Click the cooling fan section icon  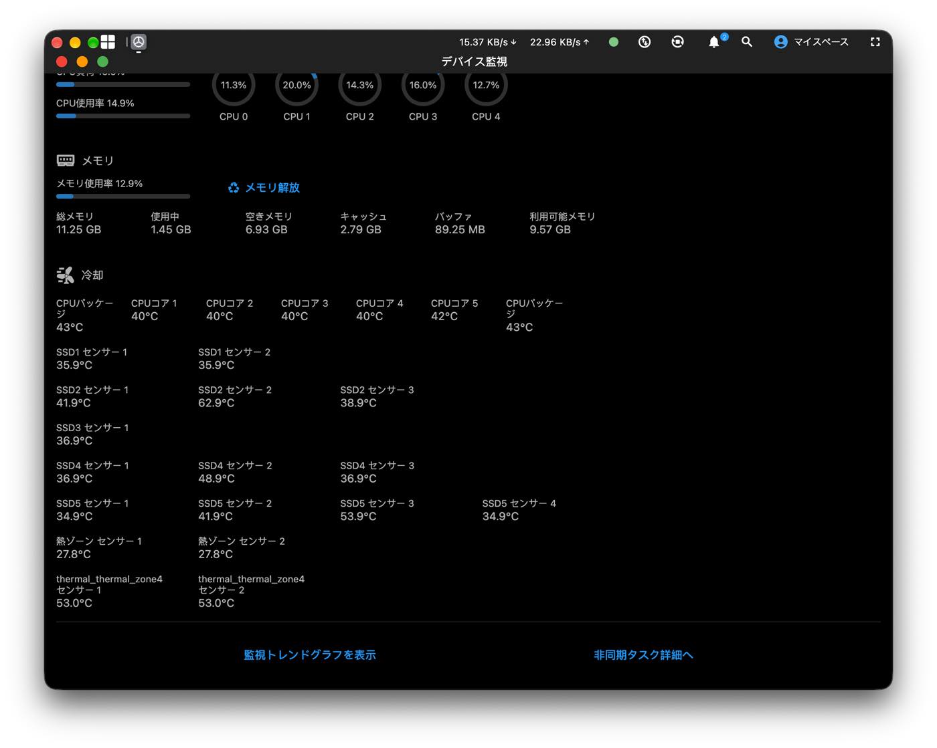[65, 275]
